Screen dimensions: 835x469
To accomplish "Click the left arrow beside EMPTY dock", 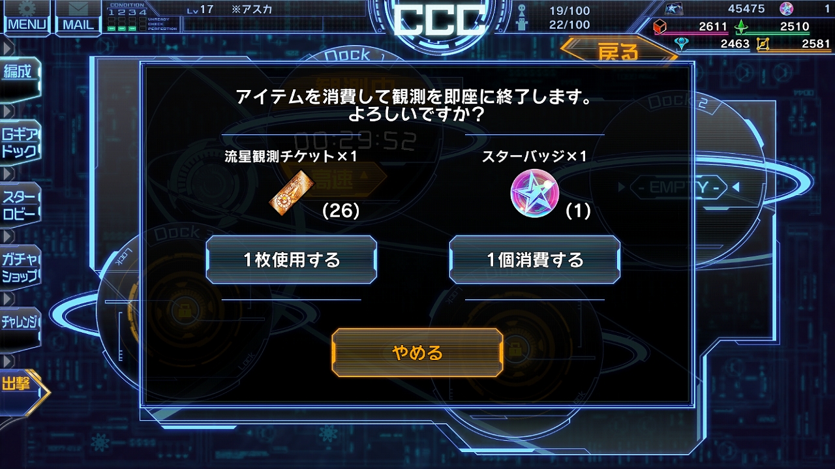I will pos(622,188).
